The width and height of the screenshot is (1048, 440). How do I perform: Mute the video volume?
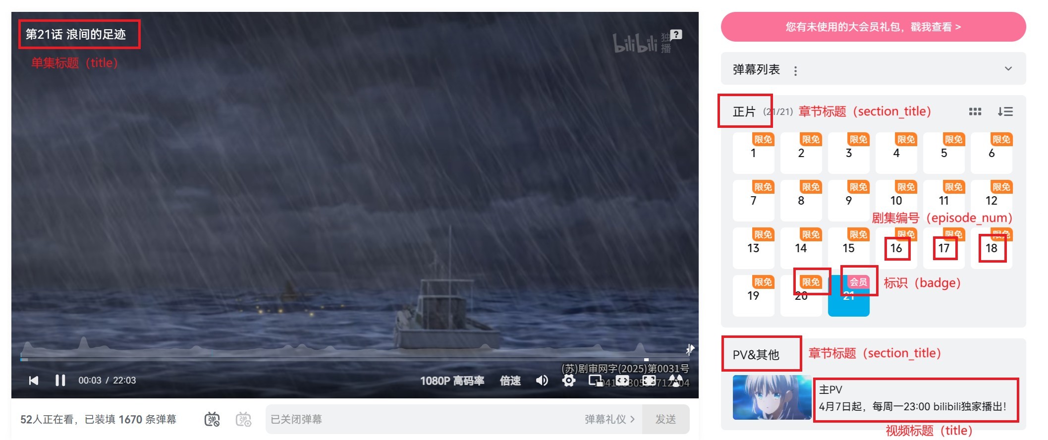tap(542, 380)
